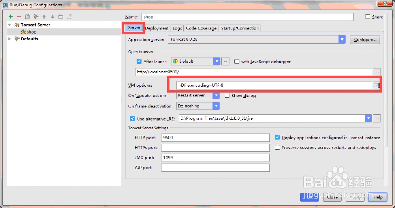
Task: Uncheck Deploy applications configured in Tomcat instance
Action: tap(277, 137)
